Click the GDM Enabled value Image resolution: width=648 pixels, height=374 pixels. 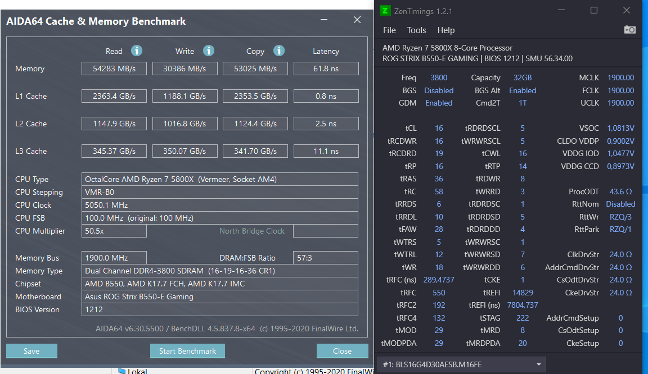pyautogui.click(x=439, y=103)
